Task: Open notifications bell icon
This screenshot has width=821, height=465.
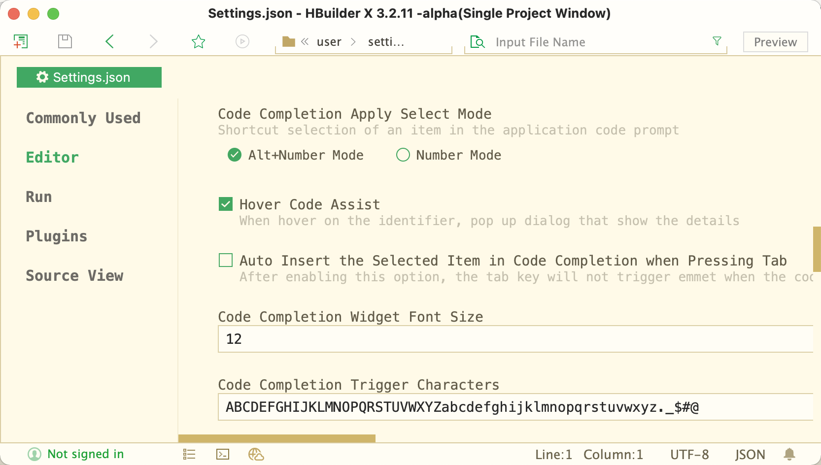Action: tap(789, 454)
